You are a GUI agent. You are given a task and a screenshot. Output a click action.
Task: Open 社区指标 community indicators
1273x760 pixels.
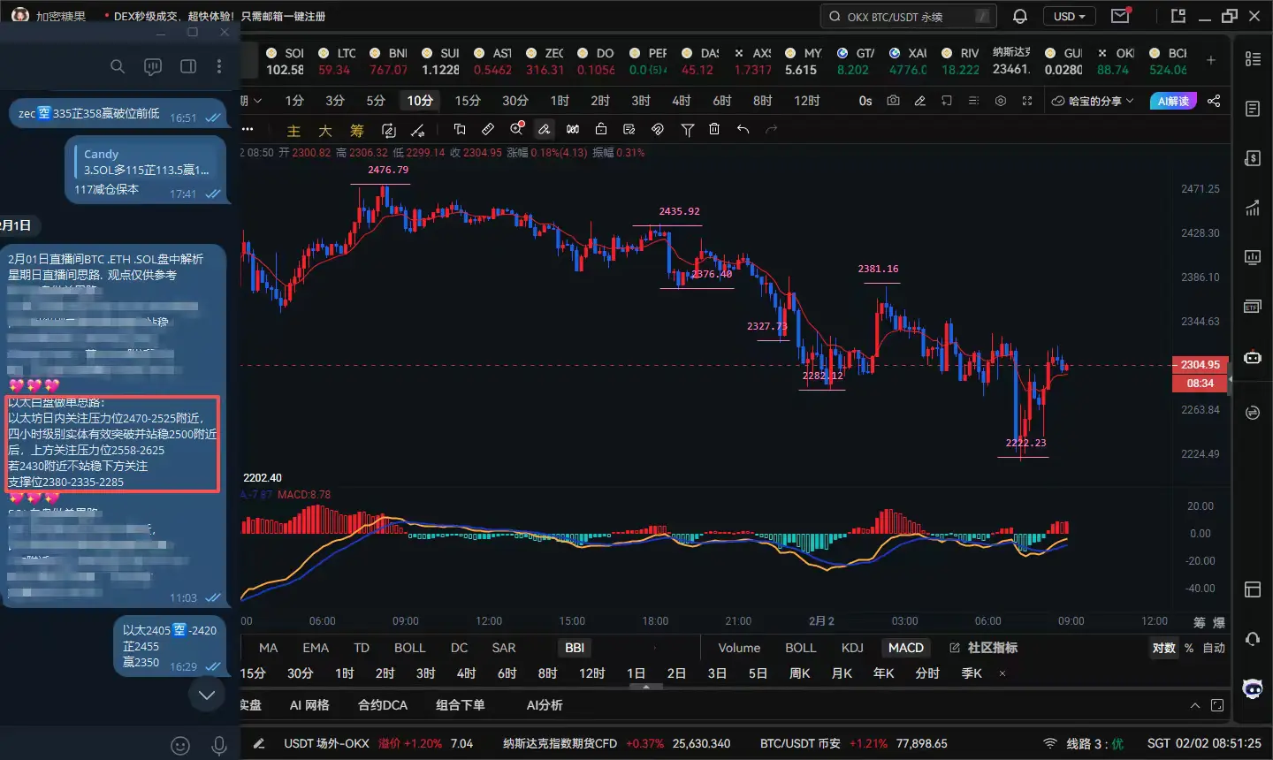pos(983,648)
